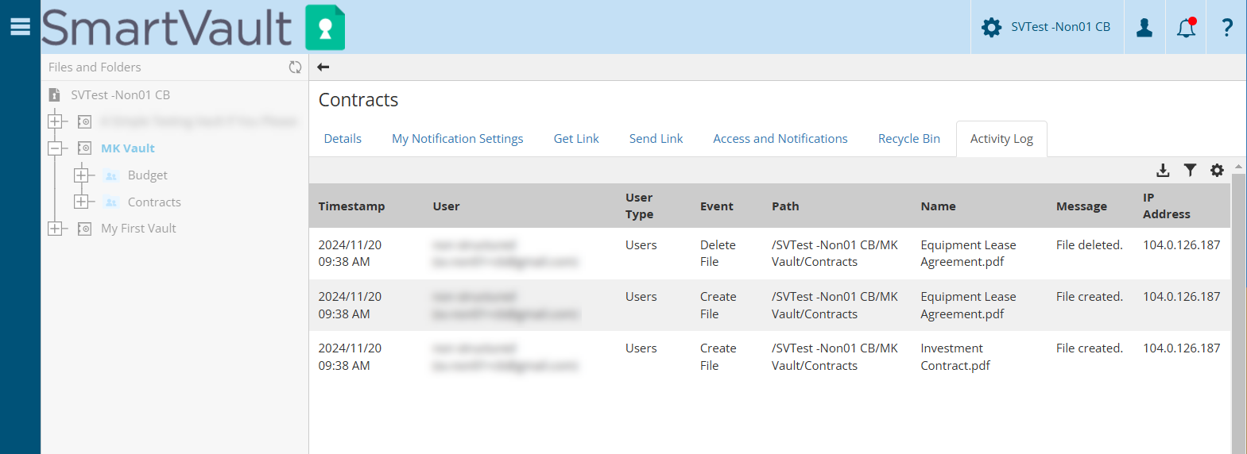Download the activity log
Screen dimensions: 1247x454
[x=1163, y=170]
